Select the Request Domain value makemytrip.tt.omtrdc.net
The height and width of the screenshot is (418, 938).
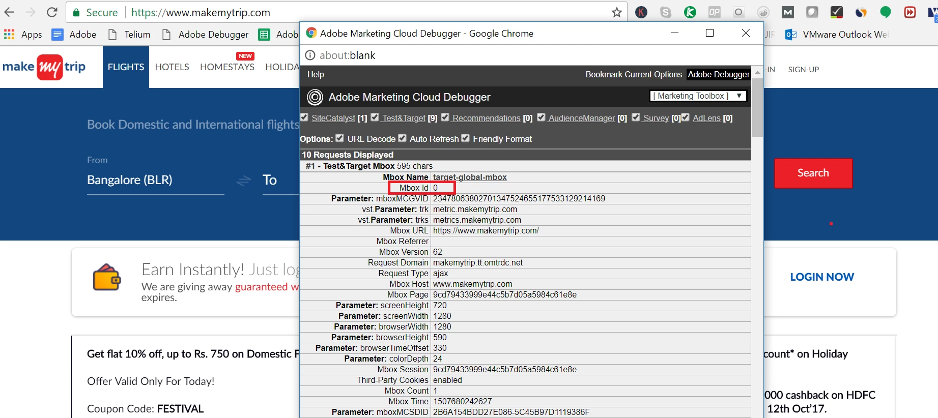point(478,262)
